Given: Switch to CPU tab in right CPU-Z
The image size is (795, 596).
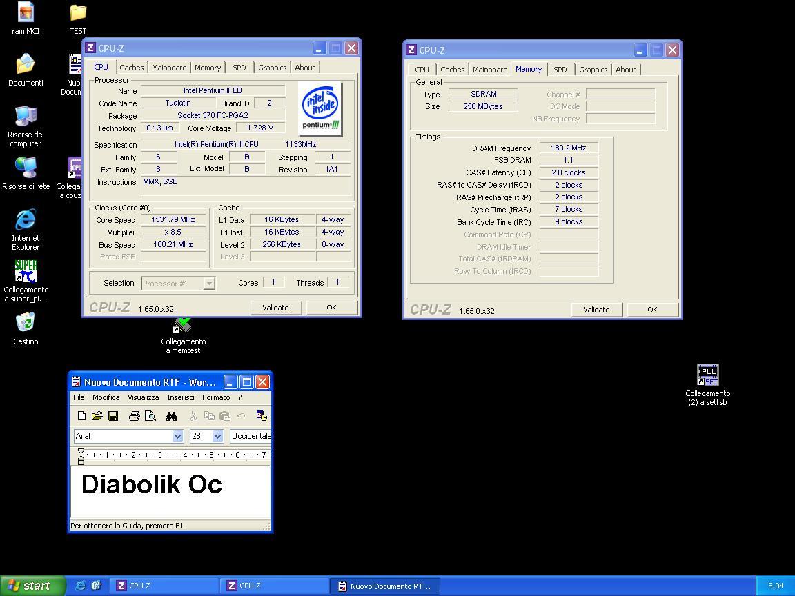Looking at the screenshot, I should tap(422, 70).
